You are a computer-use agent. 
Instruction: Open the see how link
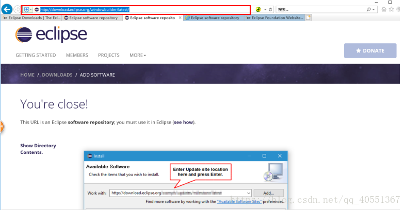click(183, 122)
